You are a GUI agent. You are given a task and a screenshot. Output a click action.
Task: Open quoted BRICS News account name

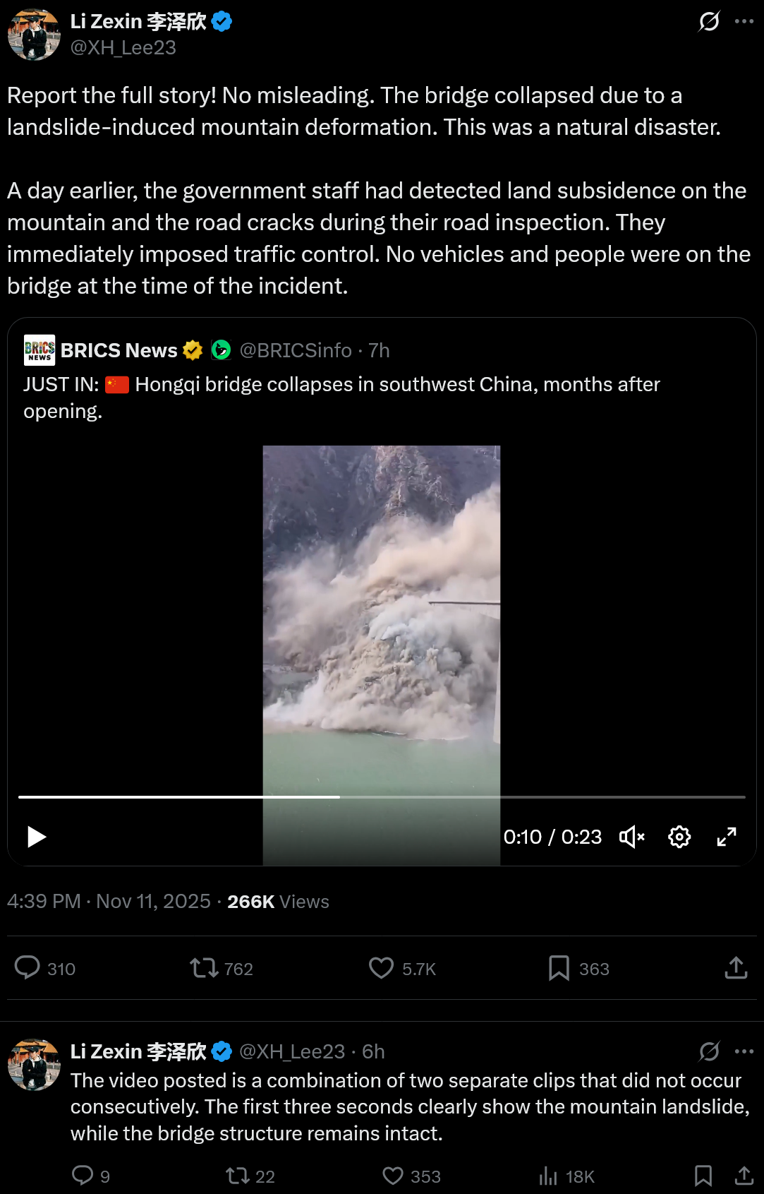coord(119,350)
